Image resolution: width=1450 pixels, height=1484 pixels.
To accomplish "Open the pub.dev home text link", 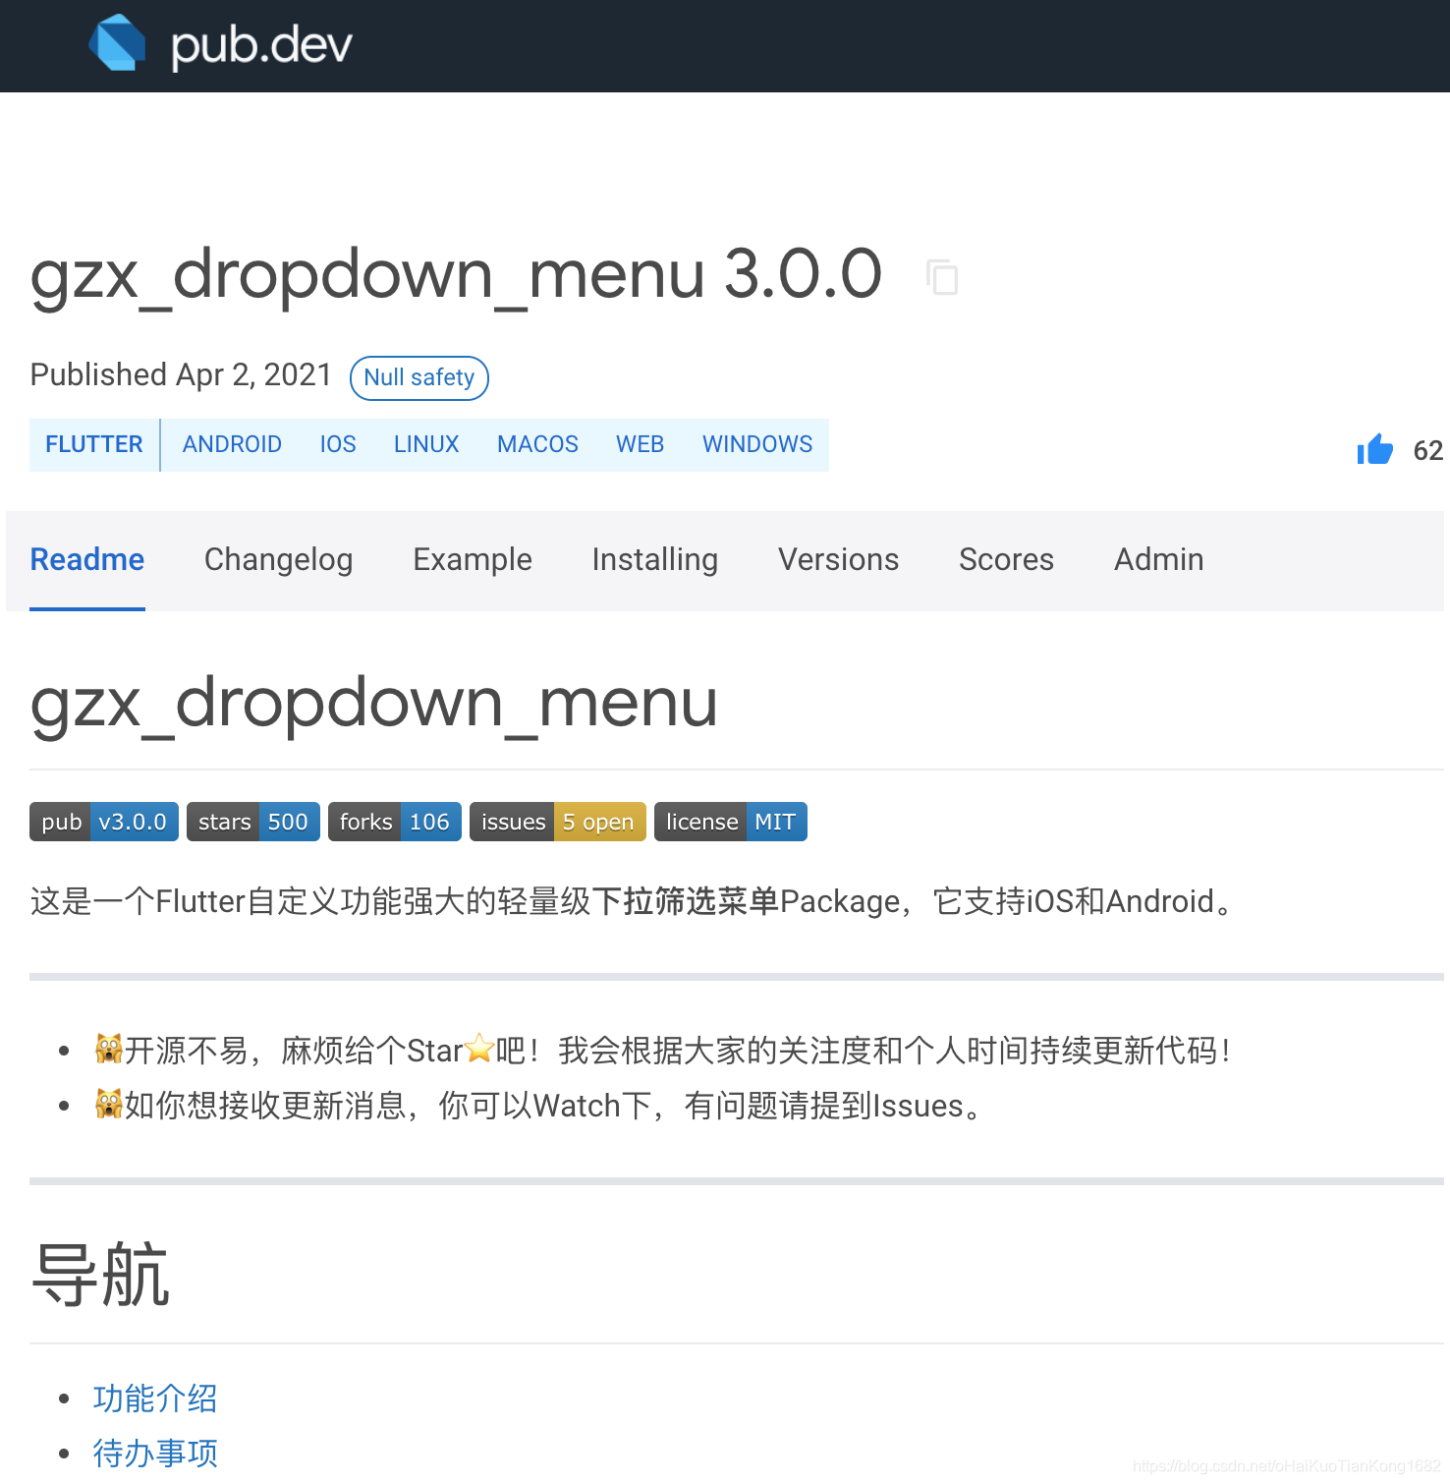I will [x=261, y=45].
